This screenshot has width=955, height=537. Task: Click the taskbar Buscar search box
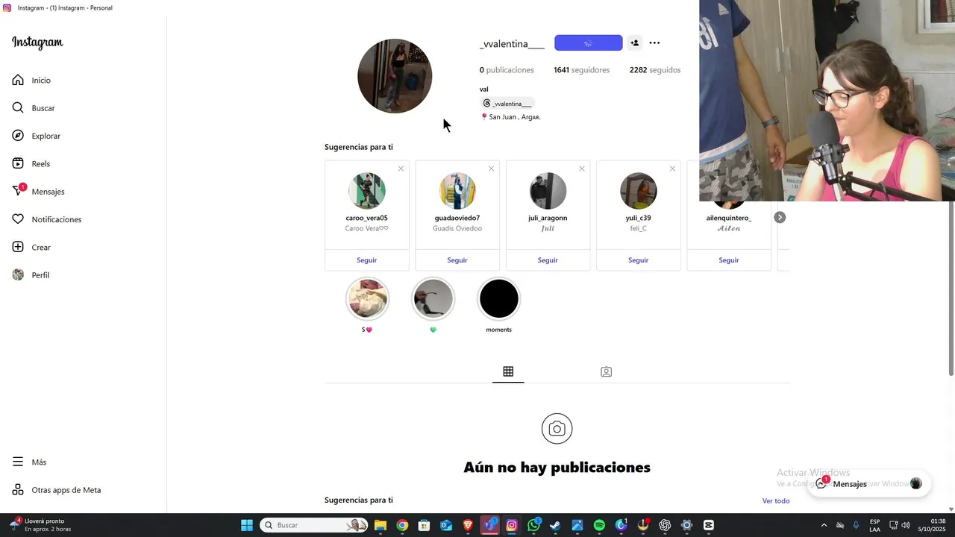315,525
